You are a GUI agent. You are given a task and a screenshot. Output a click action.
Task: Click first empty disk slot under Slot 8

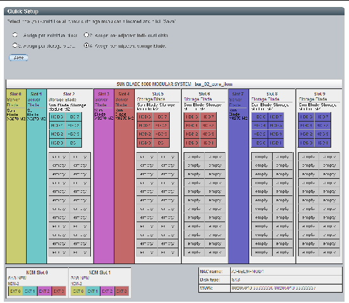pyautogui.click(x=261, y=157)
